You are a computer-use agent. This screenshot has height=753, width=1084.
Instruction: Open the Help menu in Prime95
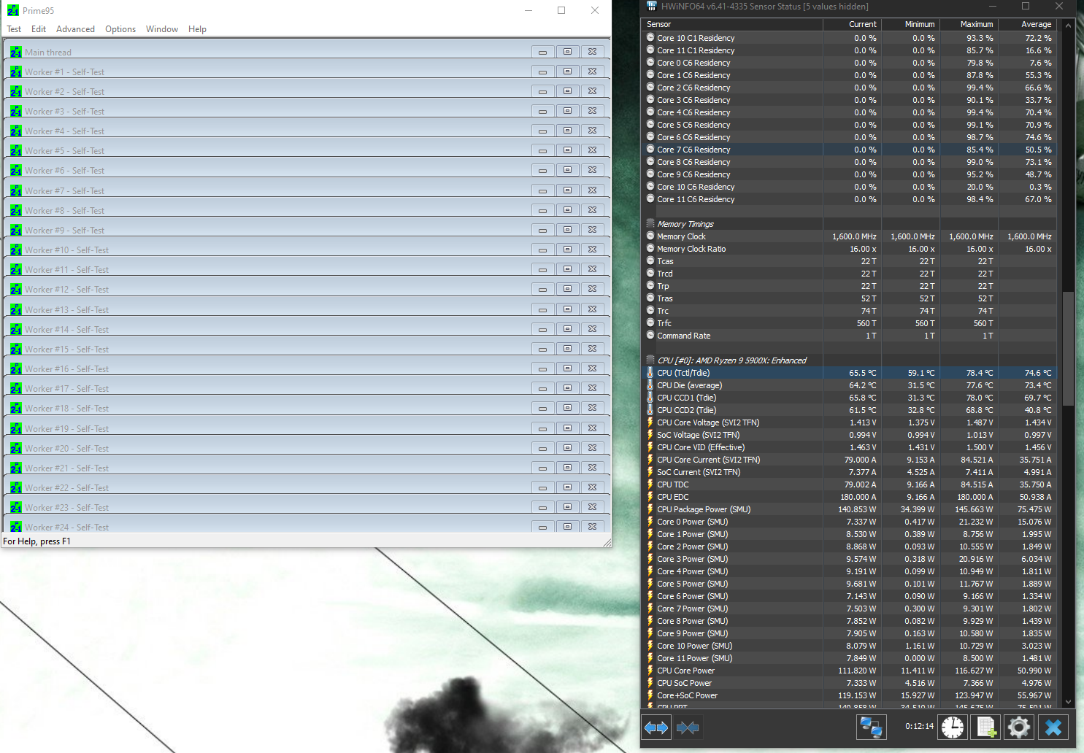pyautogui.click(x=197, y=29)
